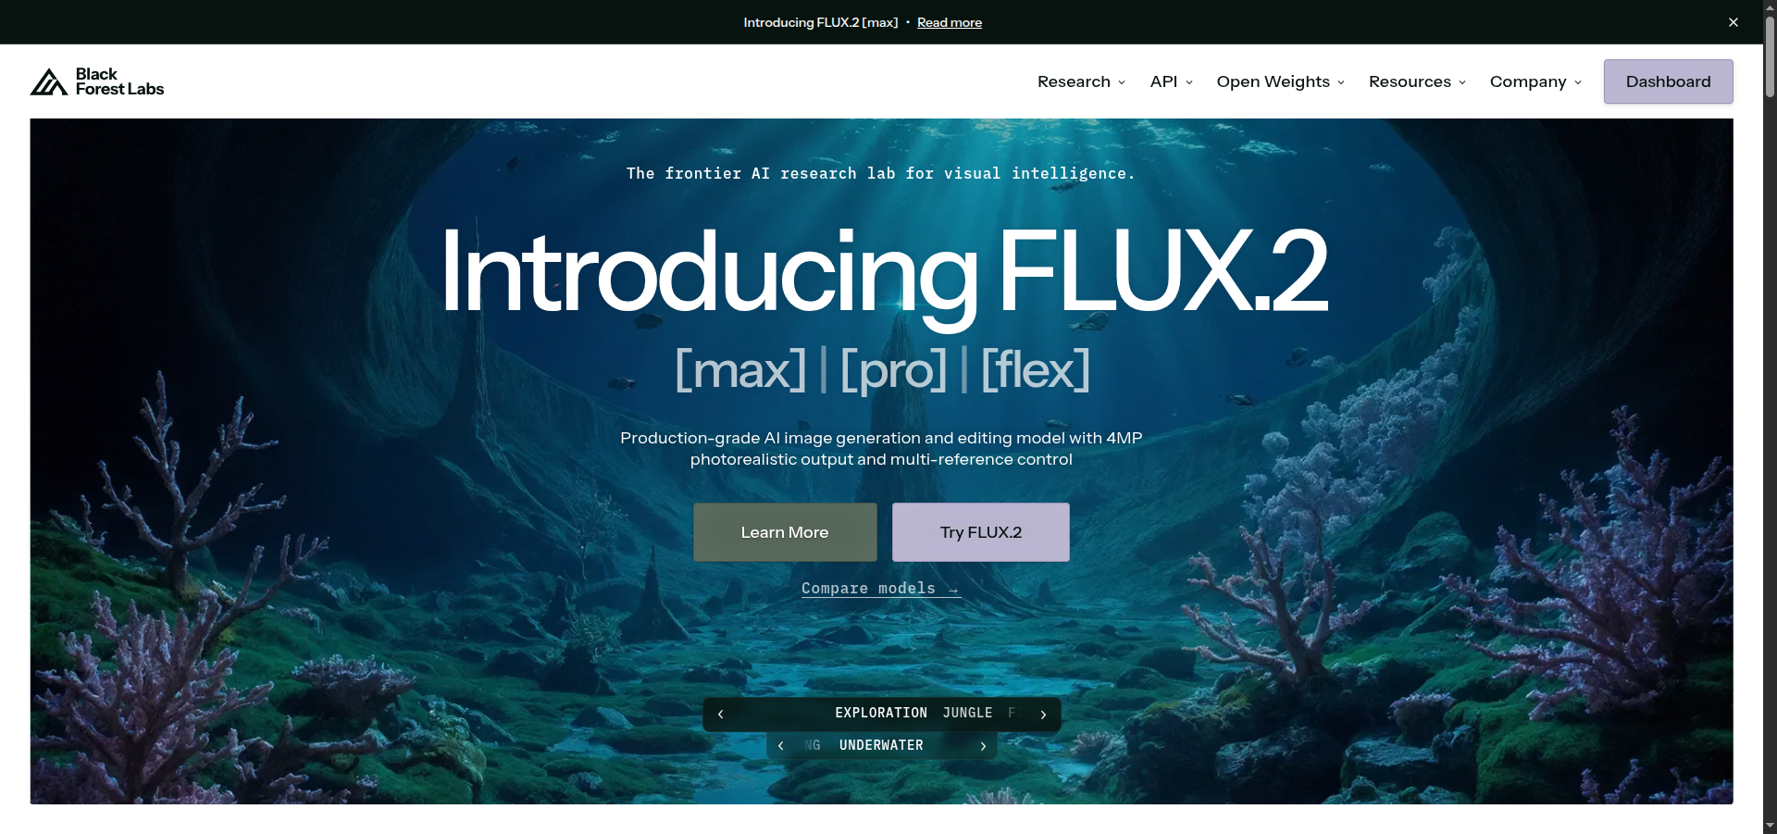This screenshot has height=834, width=1777.
Task: Click the Black Forest Labs logo
Action: (x=97, y=81)
